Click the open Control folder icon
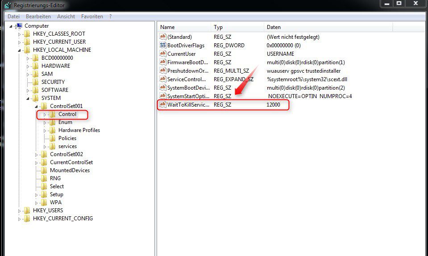 tap(52, 114)
